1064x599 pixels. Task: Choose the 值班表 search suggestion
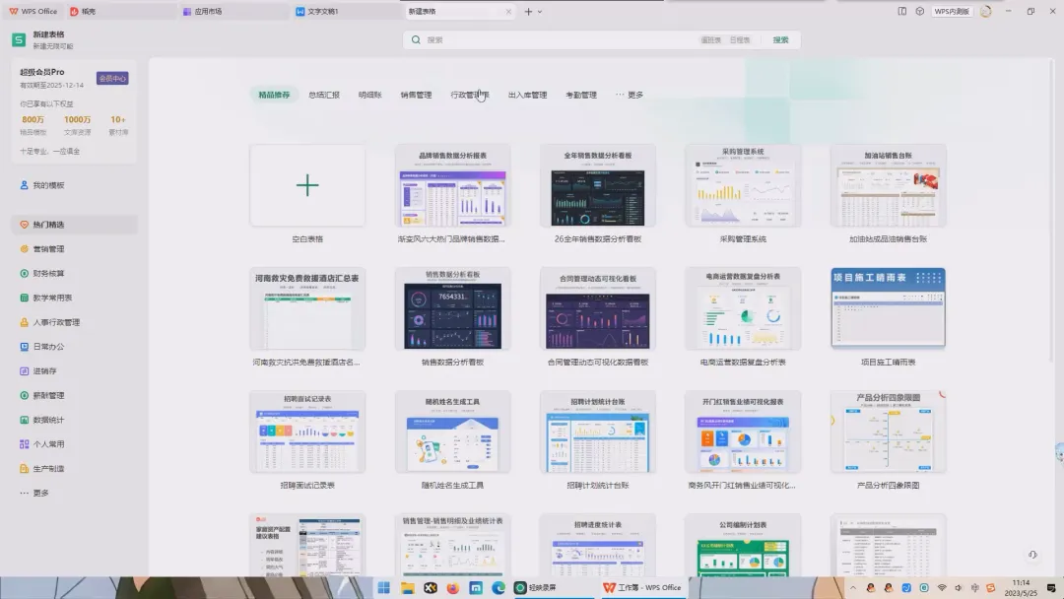point(710,40)
